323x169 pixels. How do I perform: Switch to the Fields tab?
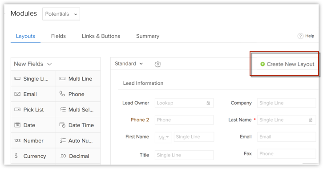point(58,36)
